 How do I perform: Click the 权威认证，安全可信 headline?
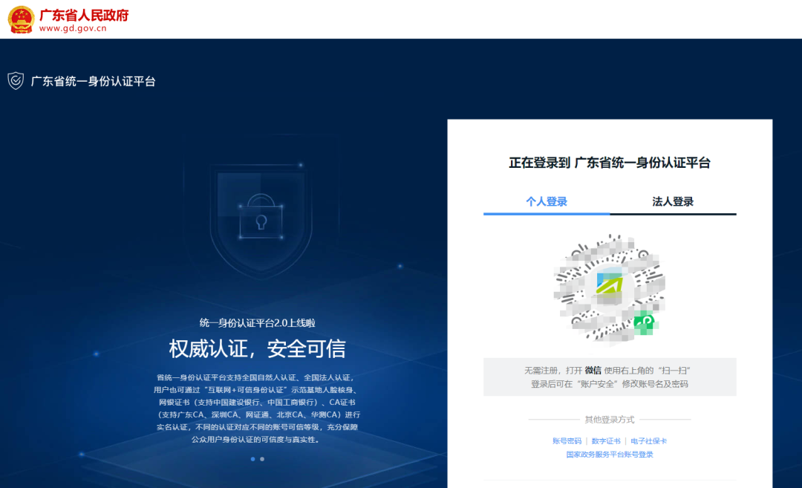pyautogui.click(x=257, y=349)
